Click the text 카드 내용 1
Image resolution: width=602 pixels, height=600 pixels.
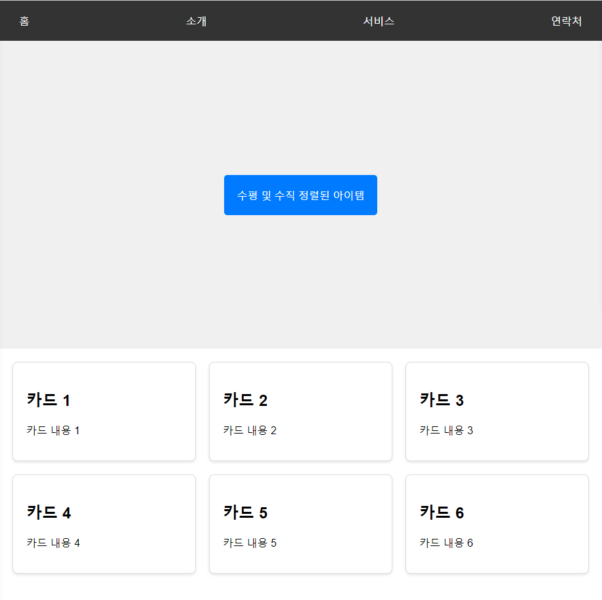tap(53, 430)
